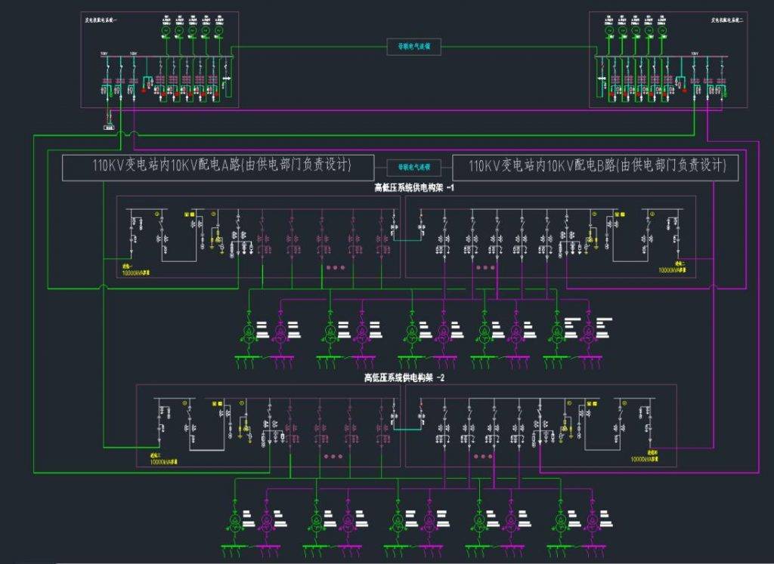Select the leftmost magenta transformer symbol in 构架 -1
Viewport: 774px width, 564px height.
(280, 331)
